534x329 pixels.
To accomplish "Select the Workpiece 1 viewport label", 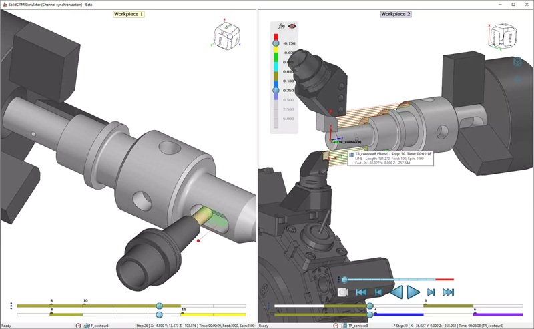I will (128, 14).
